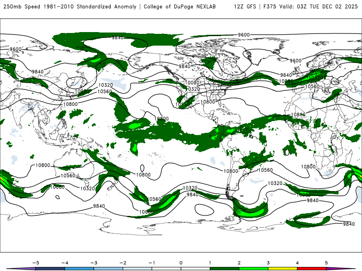
Task: Click the 'F375 Valid: 03Z TUE DEC 02 2025' text
Action: [x=310, y=6]
